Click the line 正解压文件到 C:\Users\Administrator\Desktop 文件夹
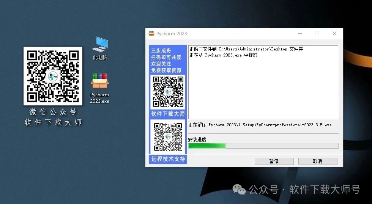Screen dimensions: 372x204 pos(246,49)
